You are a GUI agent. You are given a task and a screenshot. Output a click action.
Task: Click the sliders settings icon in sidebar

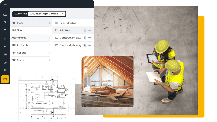5,63
